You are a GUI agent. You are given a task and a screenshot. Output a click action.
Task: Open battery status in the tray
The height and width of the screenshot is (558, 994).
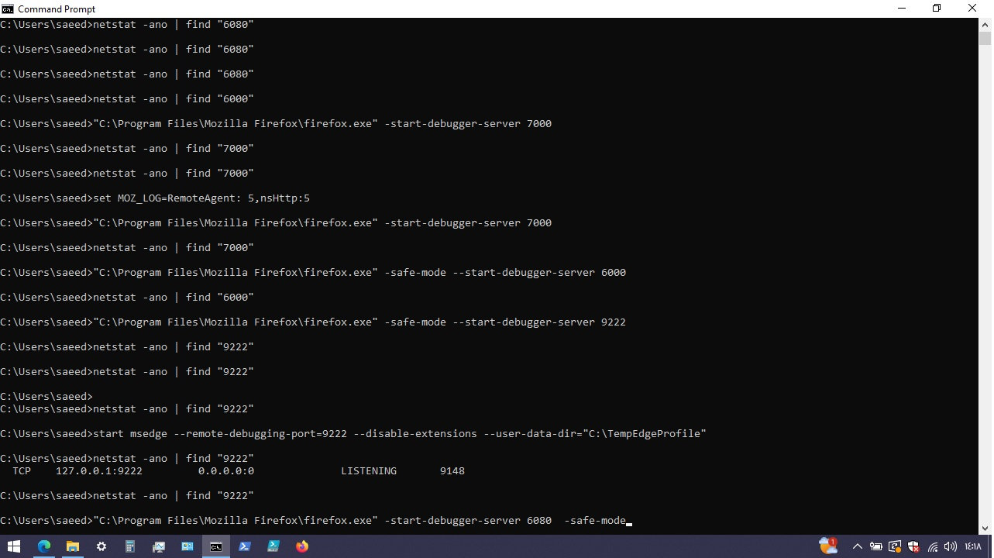[876, 546]
